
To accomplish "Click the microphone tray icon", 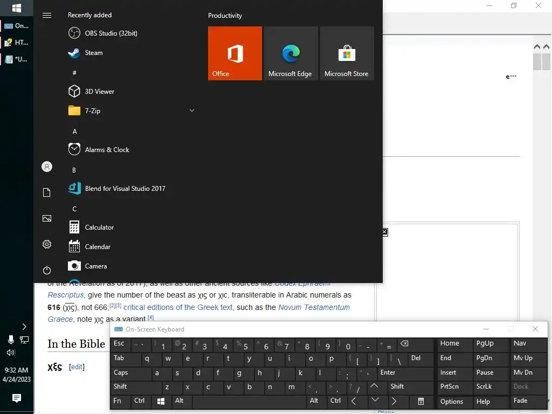I will 11,340.
